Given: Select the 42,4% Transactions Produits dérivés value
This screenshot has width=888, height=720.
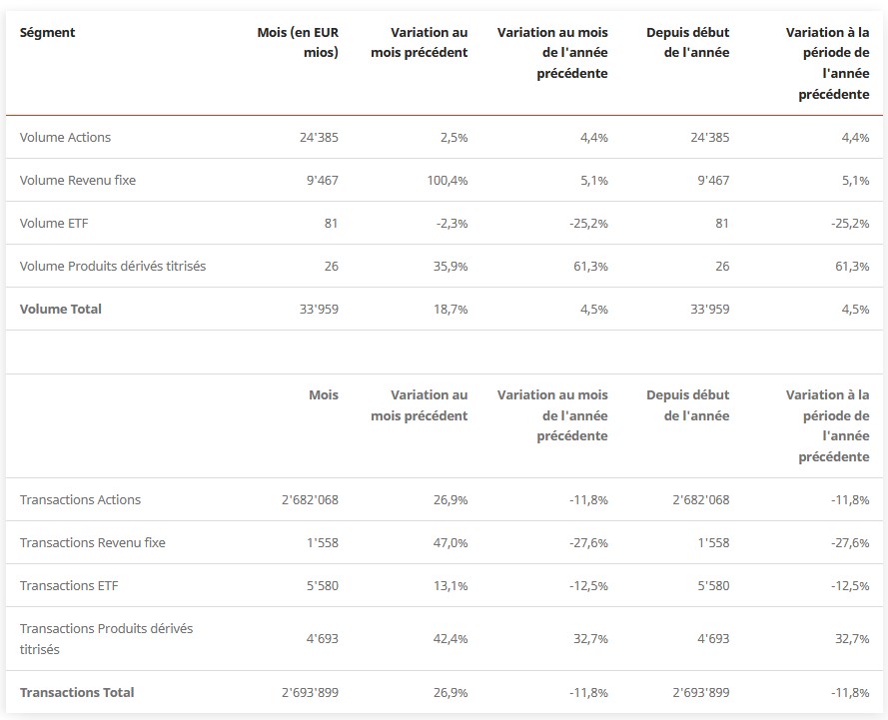Looking at the screenshot, I should 448,638.
